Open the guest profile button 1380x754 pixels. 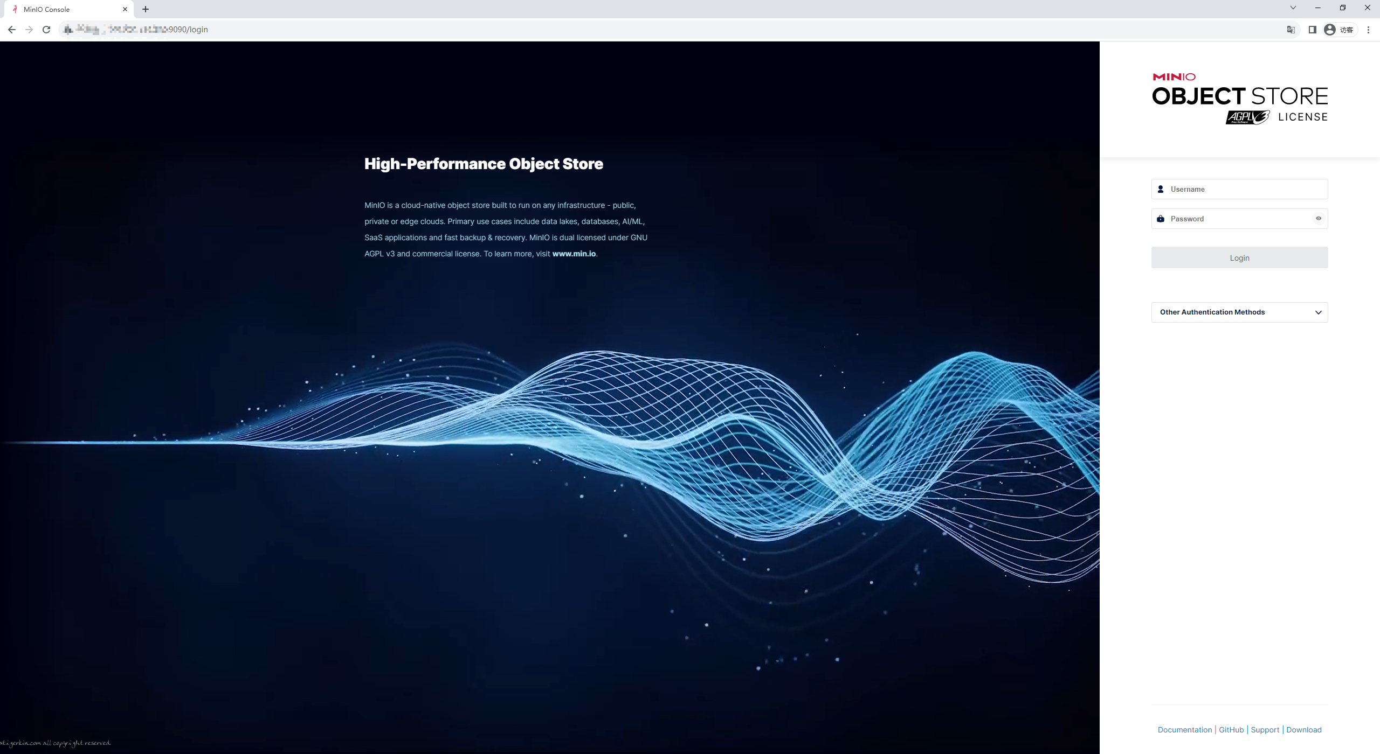tap(1340, 30)
